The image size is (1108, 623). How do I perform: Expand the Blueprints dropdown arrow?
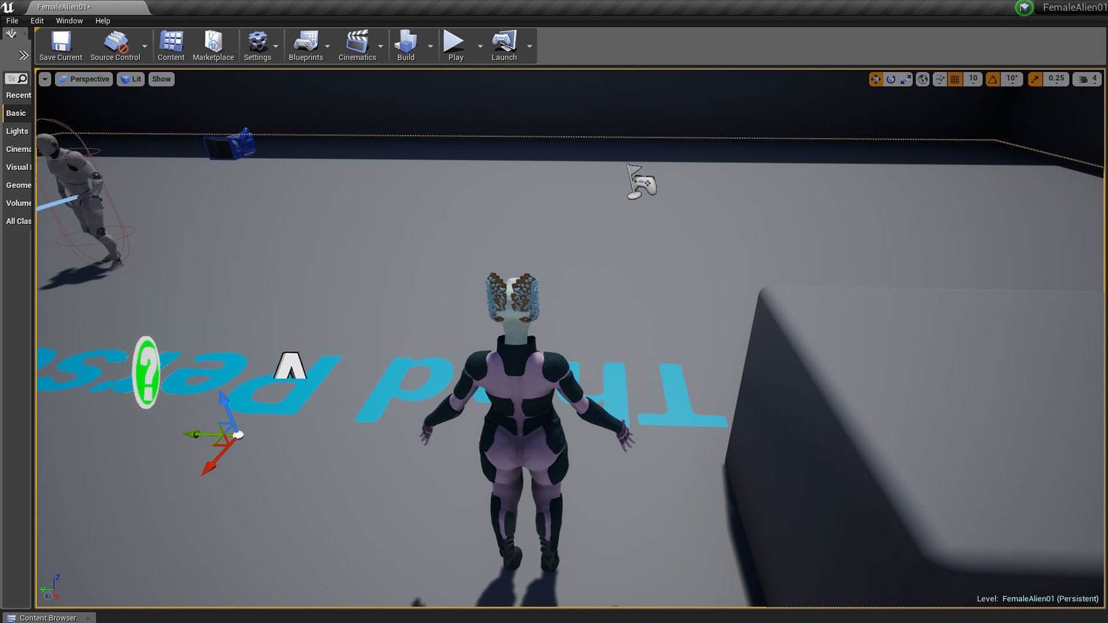(328, 46)
